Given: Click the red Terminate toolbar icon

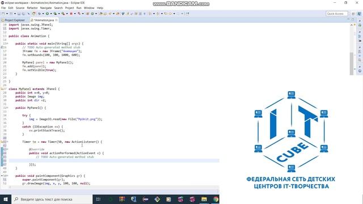Looking at the screenshot, I should (71, 14).
